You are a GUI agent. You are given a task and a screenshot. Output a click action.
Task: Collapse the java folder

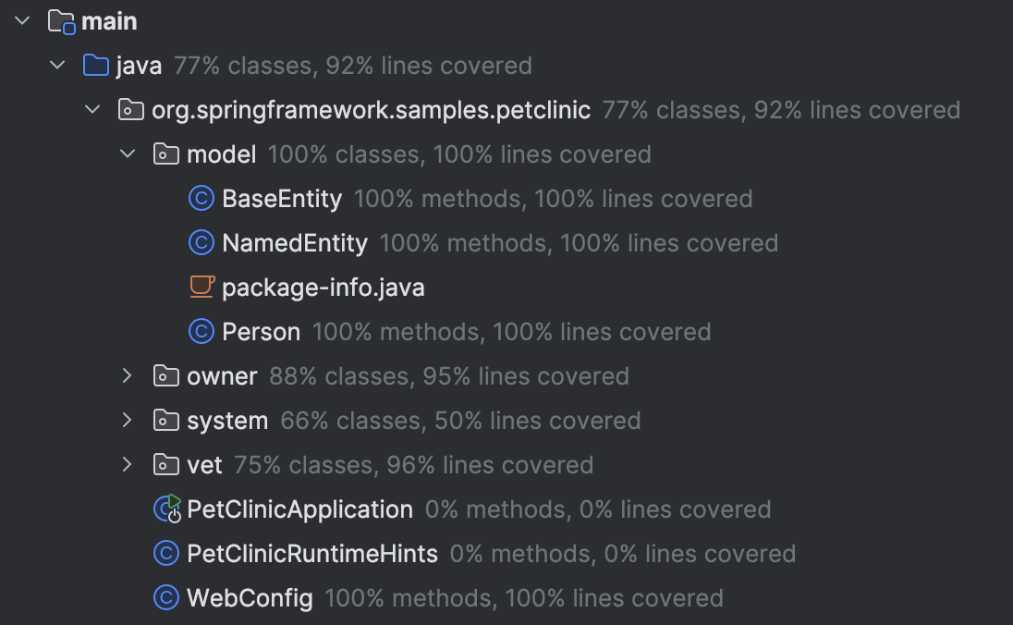click(57, 65)
